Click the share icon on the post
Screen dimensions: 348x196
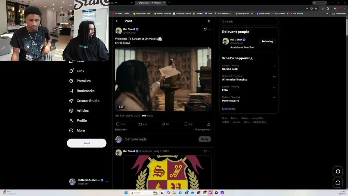point(209,124)
